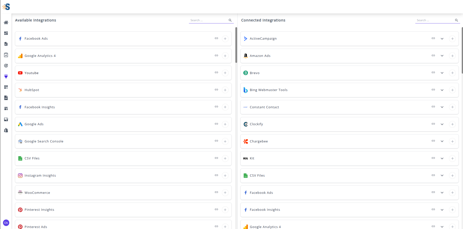Viewport: 463px width, 229px height.
Task: Click link icon for Amazon Ads
Action: tap(433, 56)
